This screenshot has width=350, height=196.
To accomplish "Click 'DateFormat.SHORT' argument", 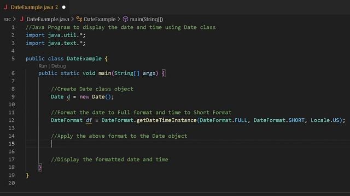I will [x=279, y=120].
